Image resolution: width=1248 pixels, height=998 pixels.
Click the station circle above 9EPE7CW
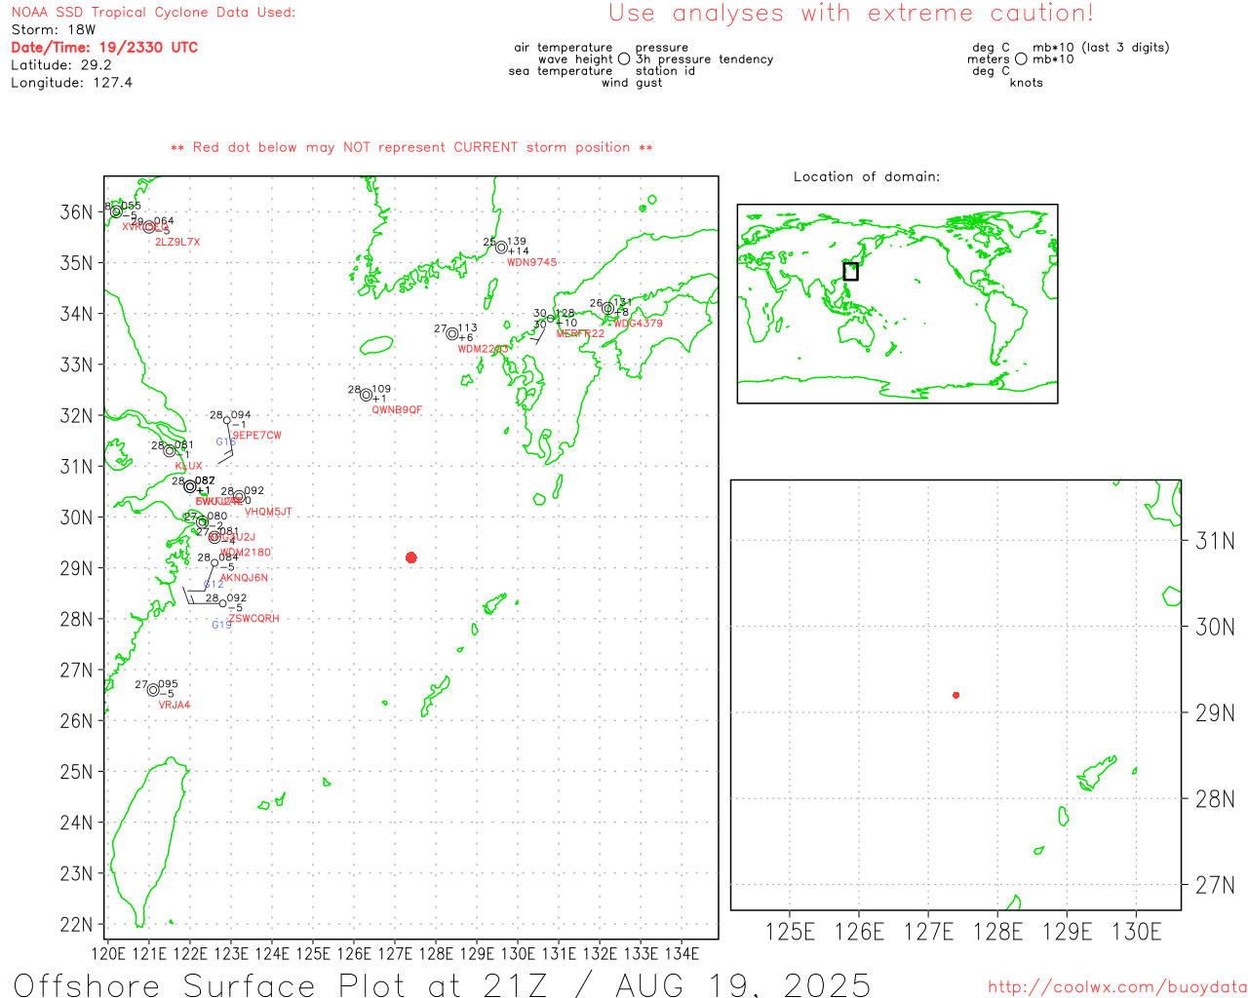pyautogui.click(x=227, y=421)
